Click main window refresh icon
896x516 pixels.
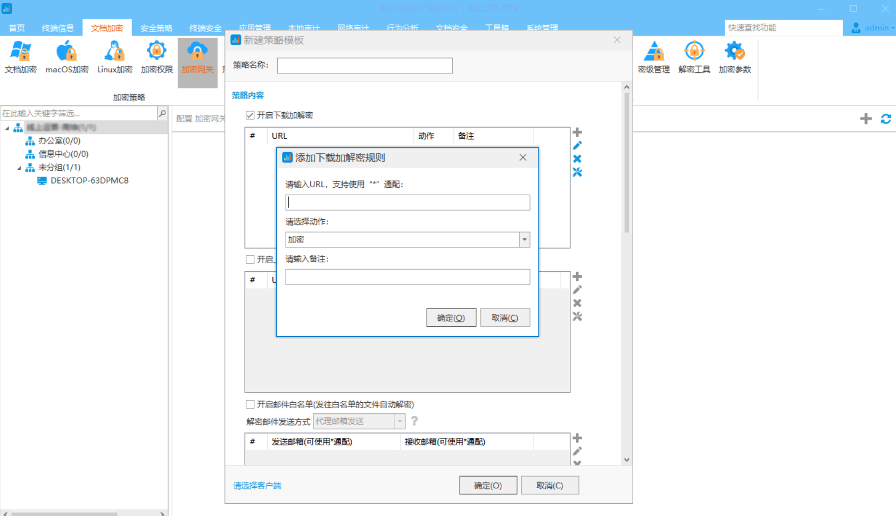tap(886, 119)
